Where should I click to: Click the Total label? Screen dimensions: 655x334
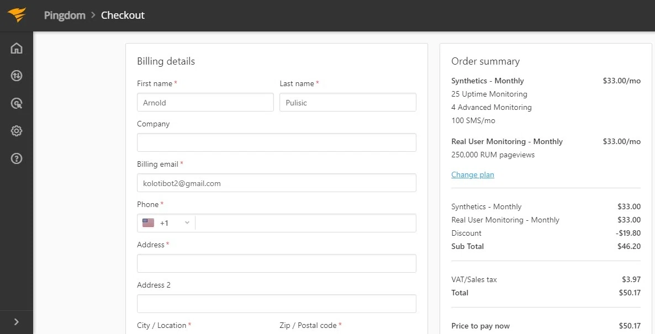pos(459,293)
